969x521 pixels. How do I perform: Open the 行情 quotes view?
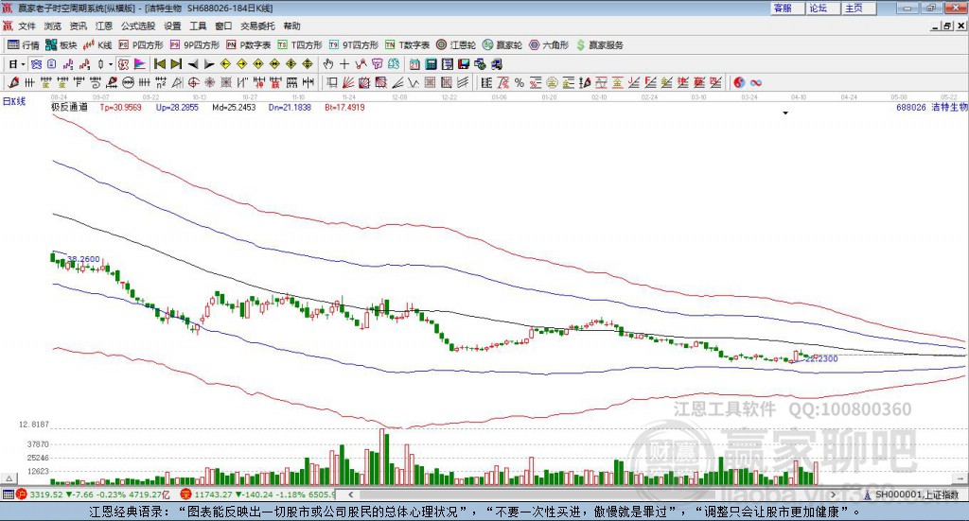[23, 45]
